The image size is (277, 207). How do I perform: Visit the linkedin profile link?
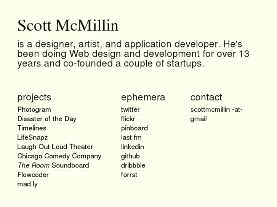coord(132,147)
